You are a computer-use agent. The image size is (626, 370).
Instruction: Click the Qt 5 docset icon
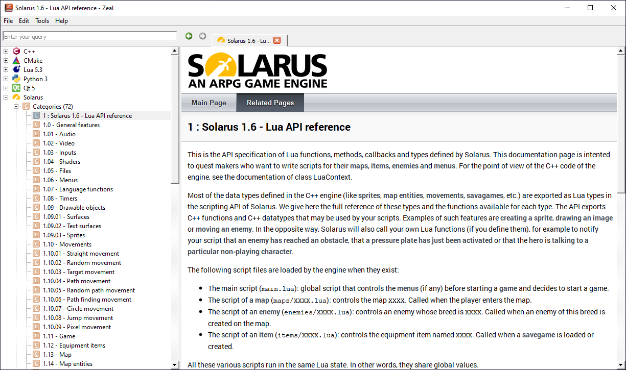16,88
